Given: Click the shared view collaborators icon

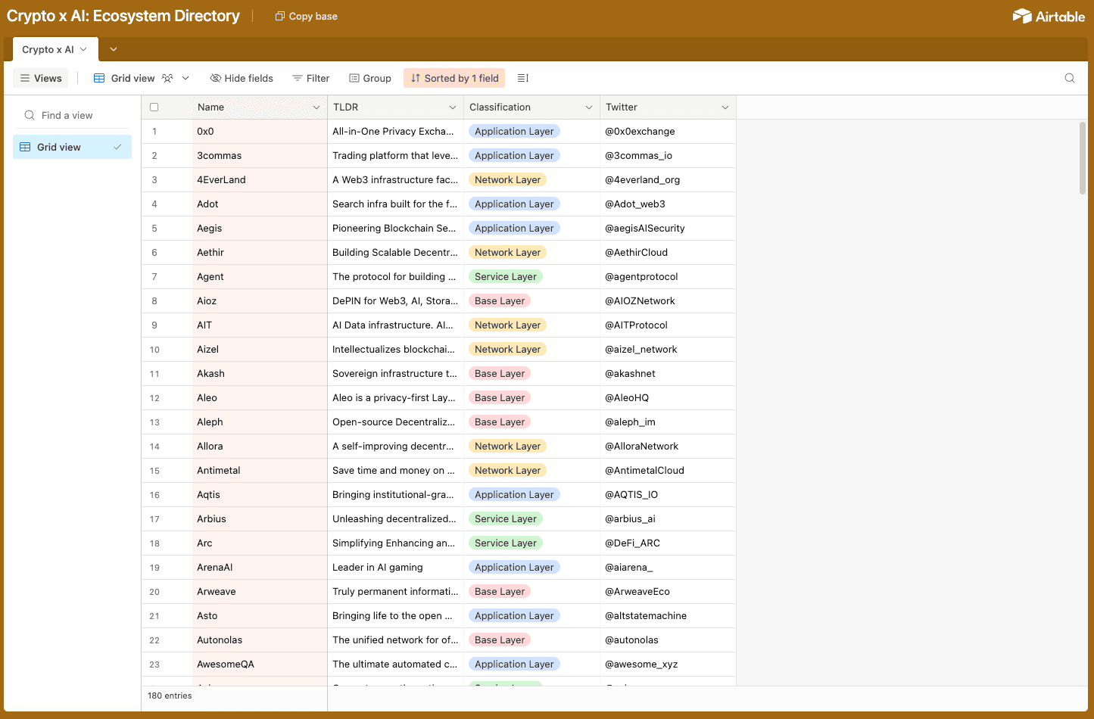Looking at the screenshot, I should click(x=167, y=78).
